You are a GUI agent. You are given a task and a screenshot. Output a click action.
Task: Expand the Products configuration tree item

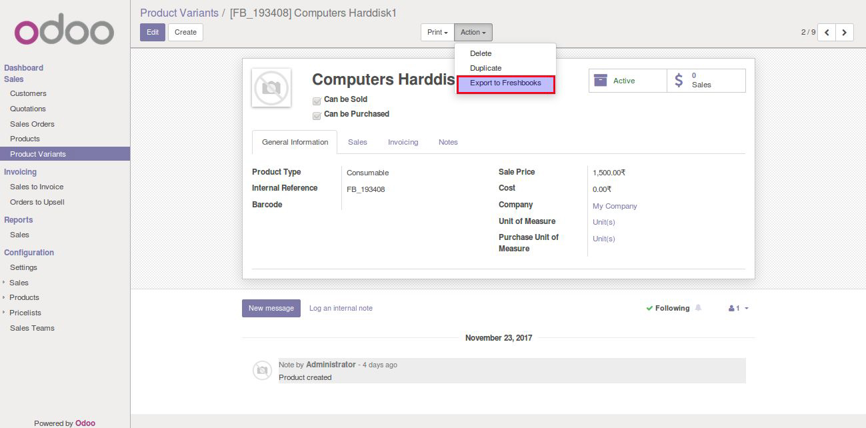click(x=4, y=297)
